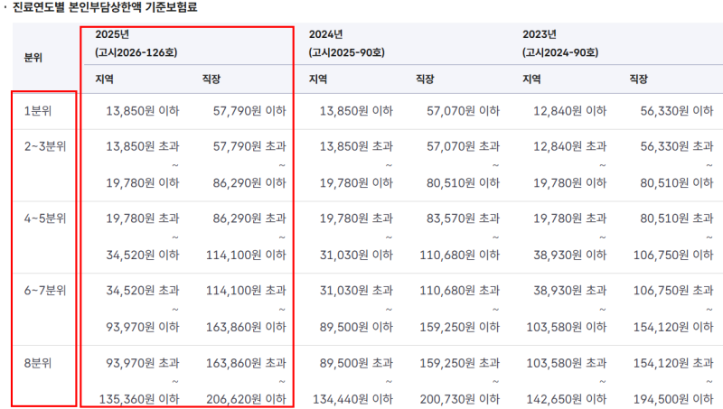Select '13,850원 이하' in the 2024년 지역 column
723x409 pixels.
point(356,111)
